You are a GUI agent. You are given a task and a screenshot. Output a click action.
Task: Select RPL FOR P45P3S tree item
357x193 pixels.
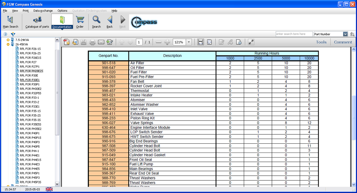(x=30, y=182)
